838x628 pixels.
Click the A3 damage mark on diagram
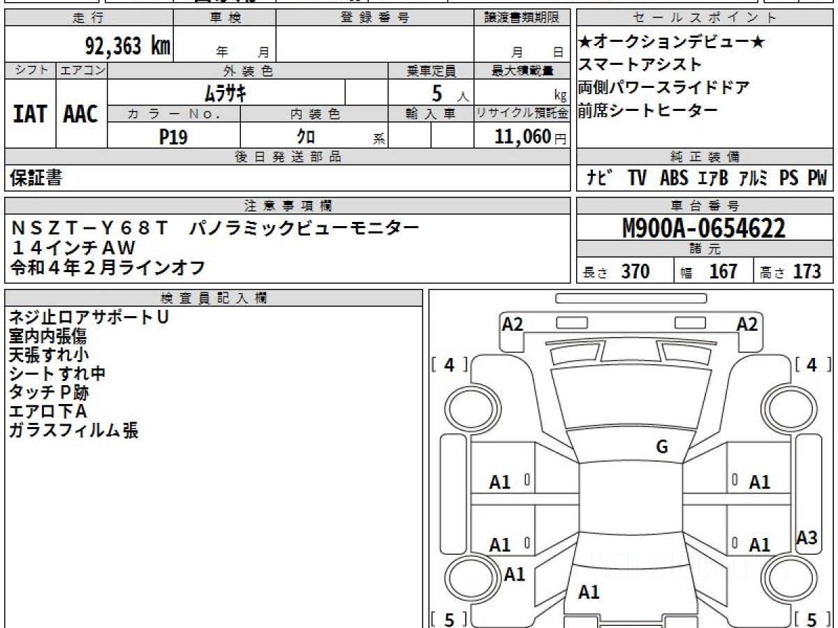point(807,538)
